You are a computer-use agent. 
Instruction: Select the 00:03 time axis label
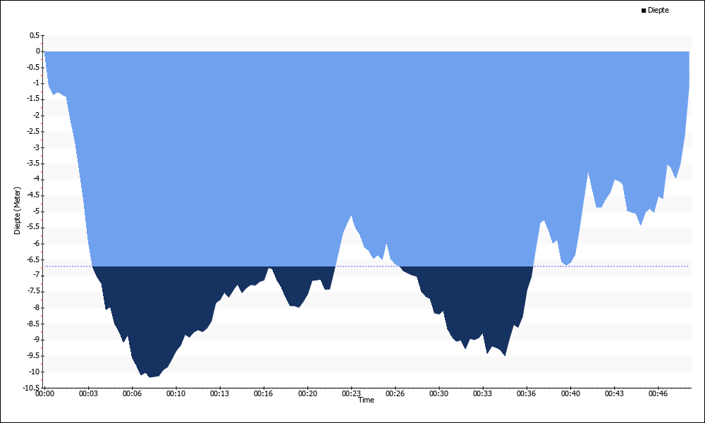(88, 394)
